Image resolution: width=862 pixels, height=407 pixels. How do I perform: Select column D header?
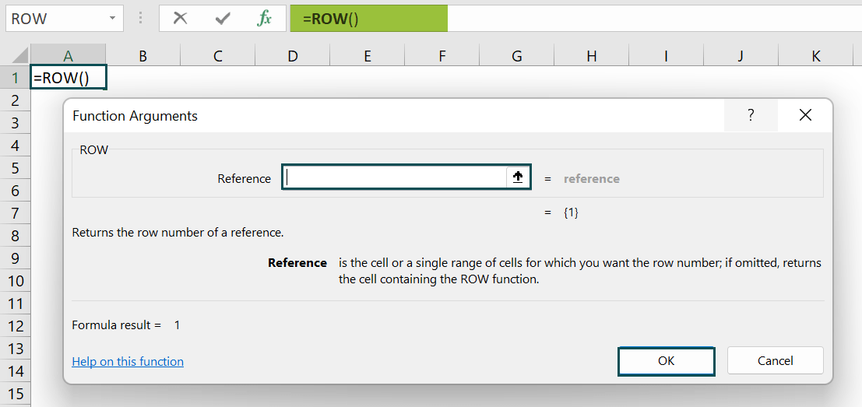[x=293, y=55]
